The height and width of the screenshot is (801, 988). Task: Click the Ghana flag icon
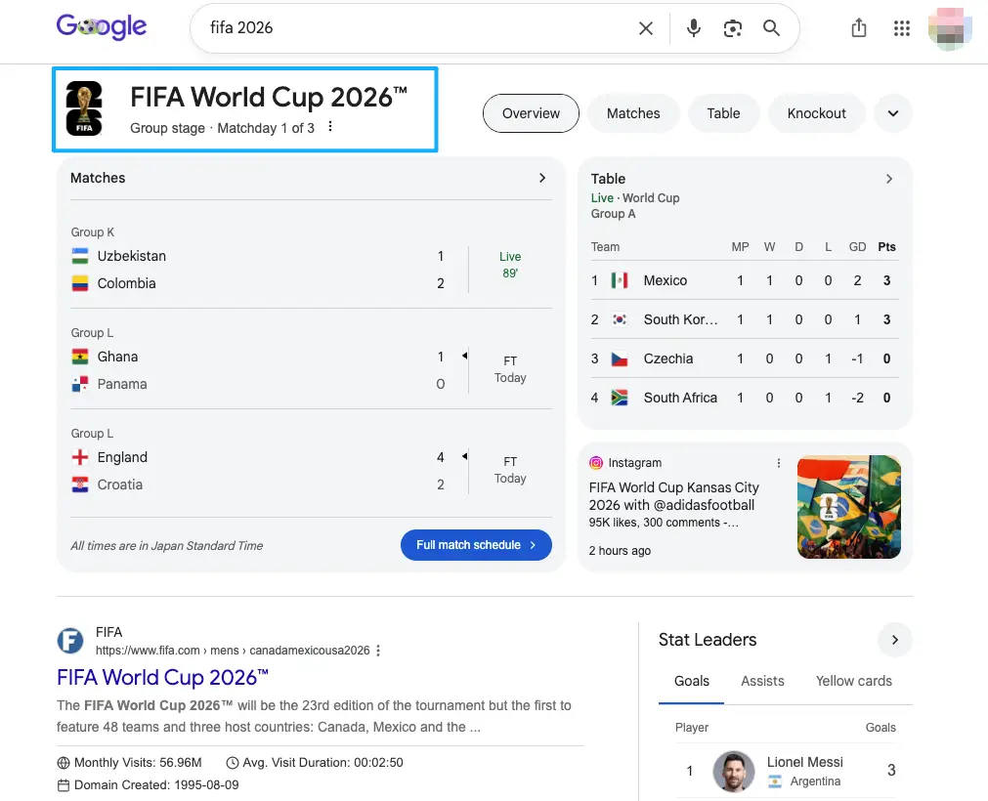pos(80,357)
